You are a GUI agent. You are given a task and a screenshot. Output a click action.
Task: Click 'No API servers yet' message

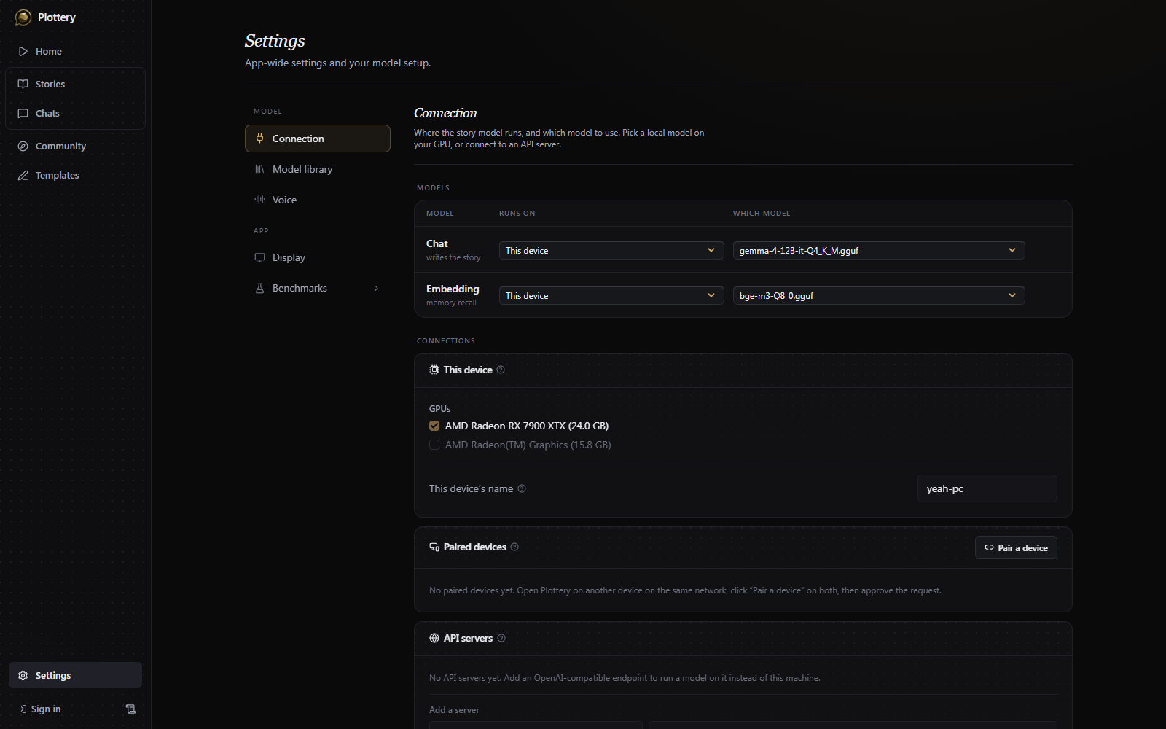[625, 678]
